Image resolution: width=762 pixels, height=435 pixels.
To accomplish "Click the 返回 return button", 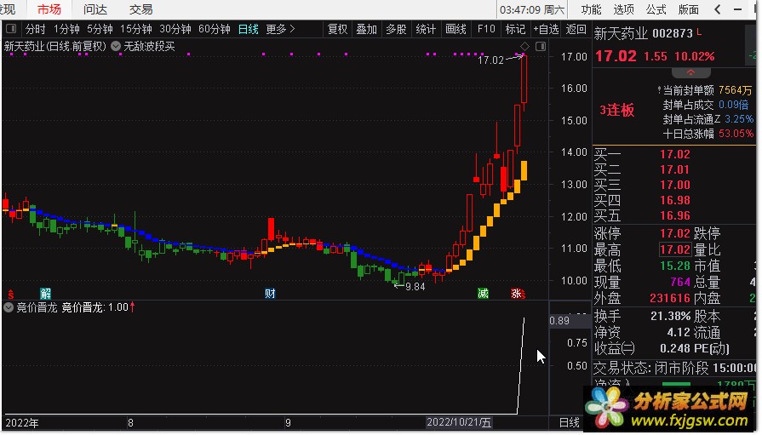I will coord(576,29).
